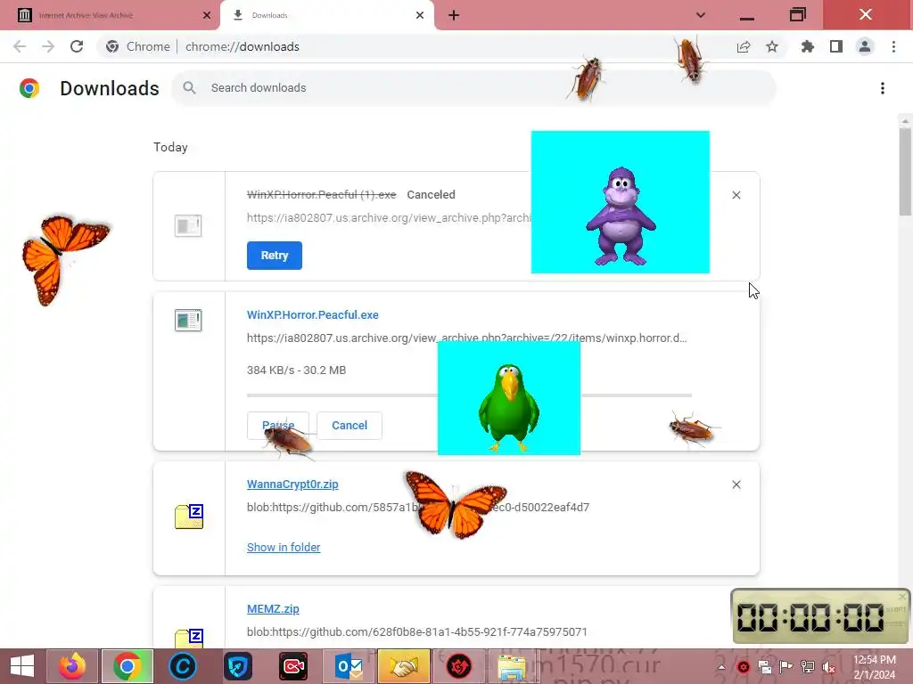Show hidden system tray icons
Viewport: 913px width, 684px height.
pos(721,666)
